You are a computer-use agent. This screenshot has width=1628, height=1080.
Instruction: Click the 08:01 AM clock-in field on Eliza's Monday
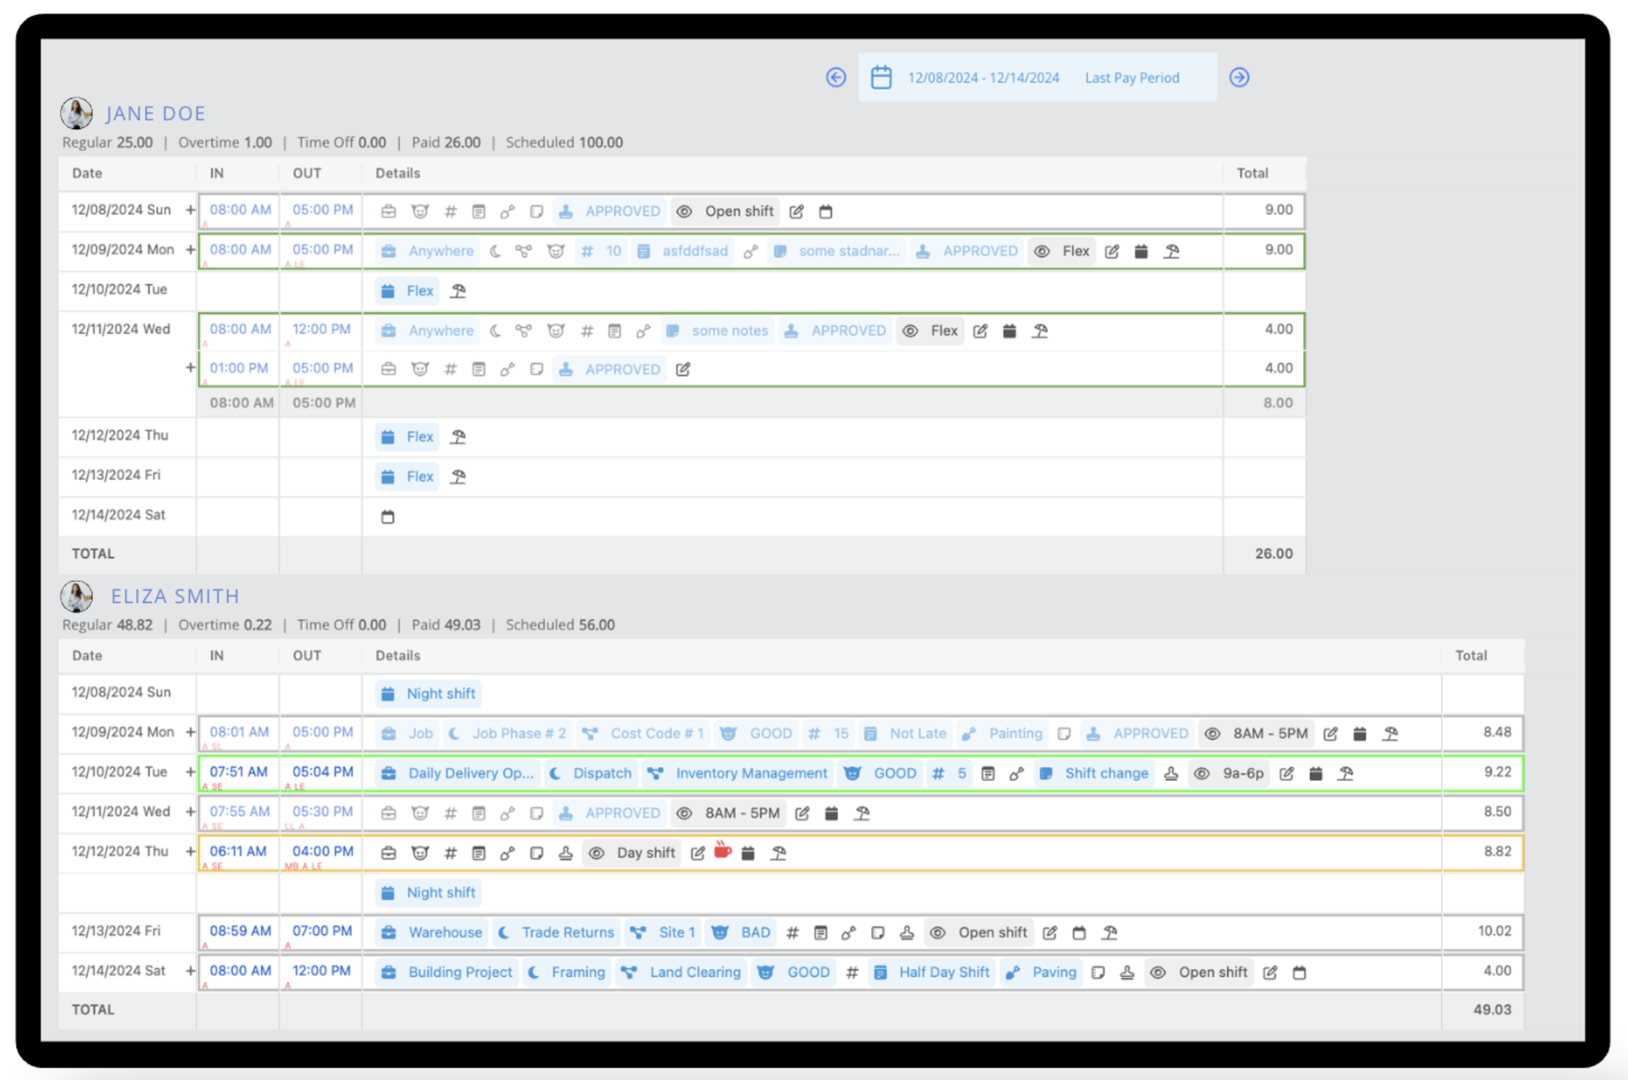(x=238, y=732)
